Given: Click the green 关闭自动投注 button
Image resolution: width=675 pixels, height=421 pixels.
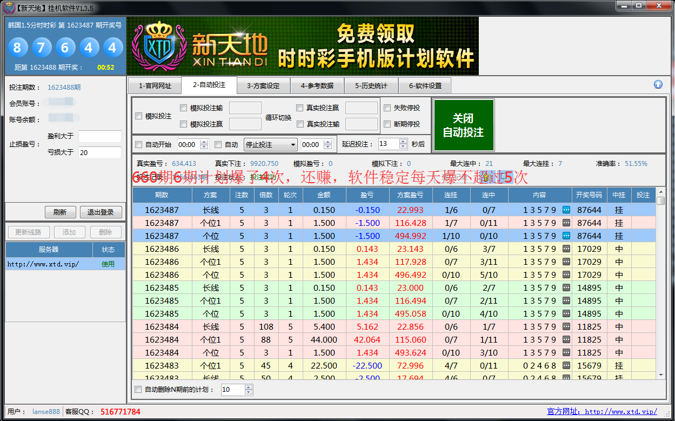Looking at the screenshot, I should tap(463, 125).
